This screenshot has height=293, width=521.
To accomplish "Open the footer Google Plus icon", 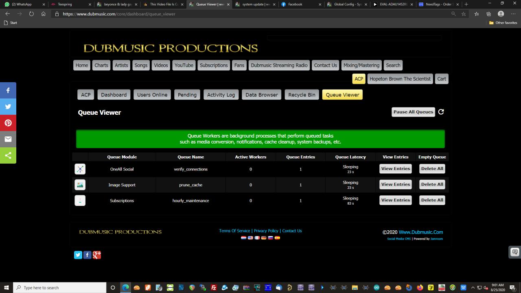I will pyautogui.click(x=97, y=255).
